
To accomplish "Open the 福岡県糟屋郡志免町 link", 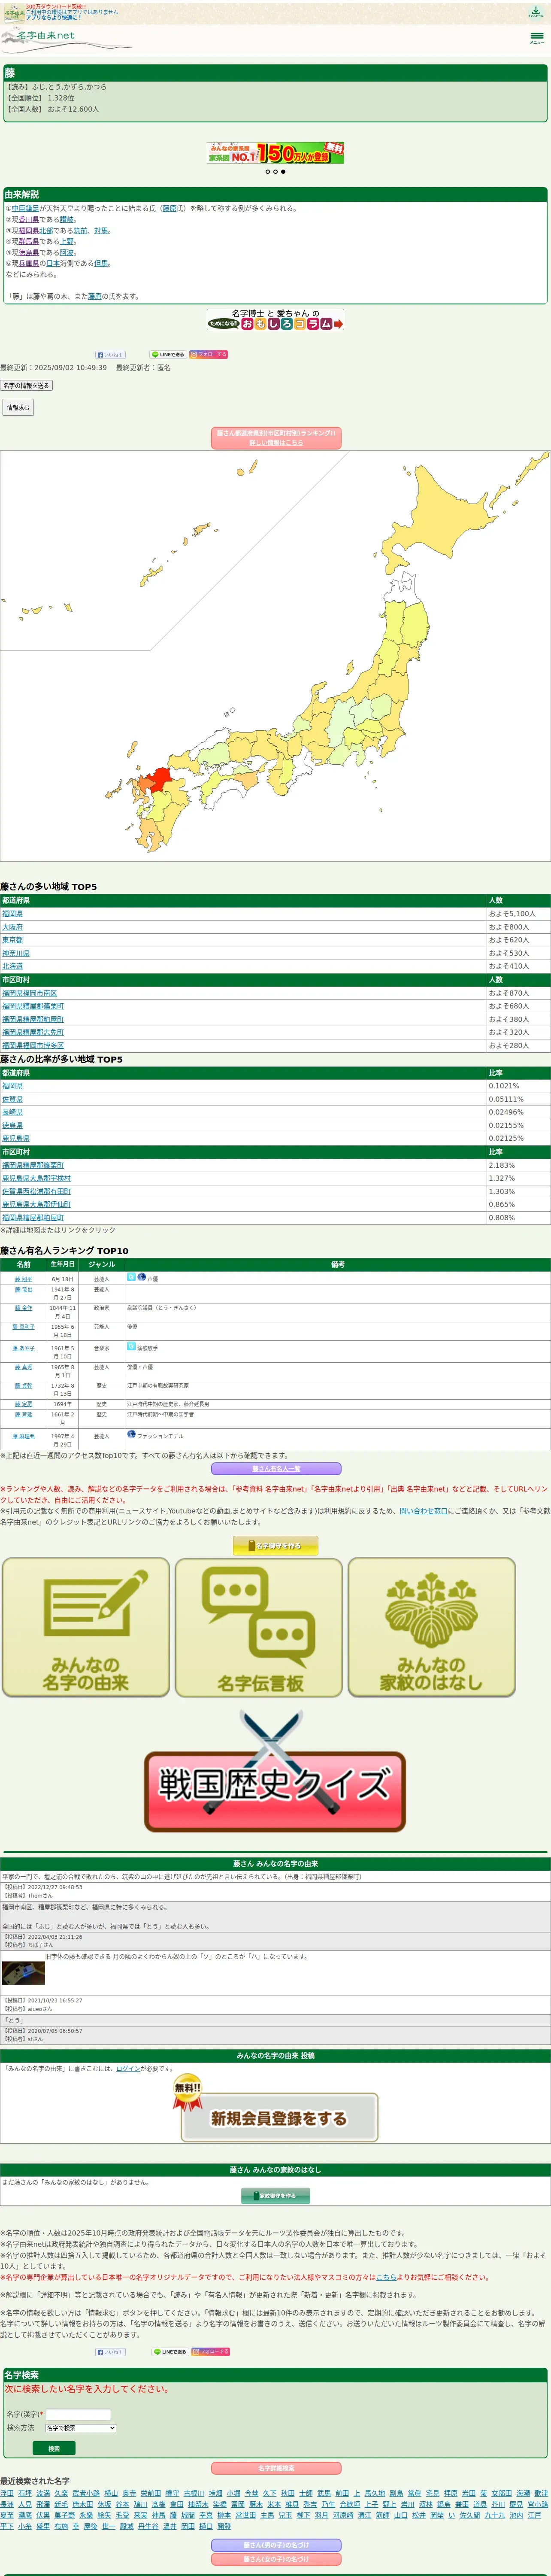I will click(33, 1032).
